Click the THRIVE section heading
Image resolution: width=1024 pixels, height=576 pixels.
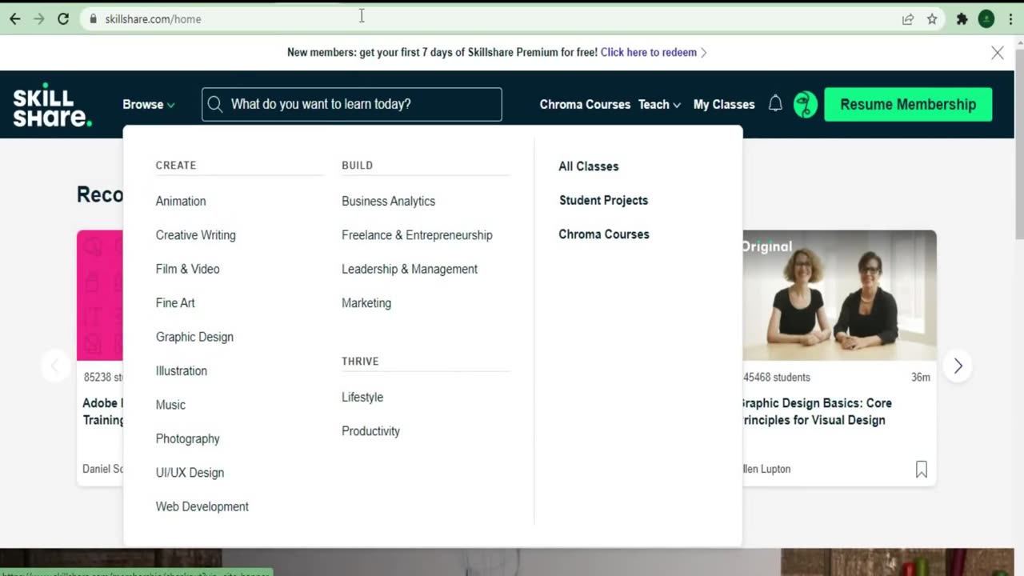[360, 362]
